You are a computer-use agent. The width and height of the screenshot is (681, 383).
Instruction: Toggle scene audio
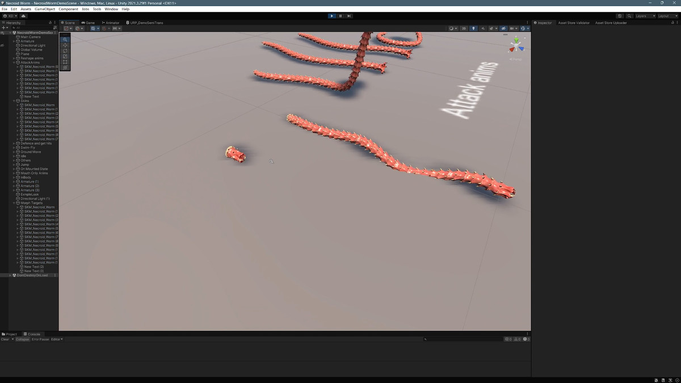[x=483, y=28]
